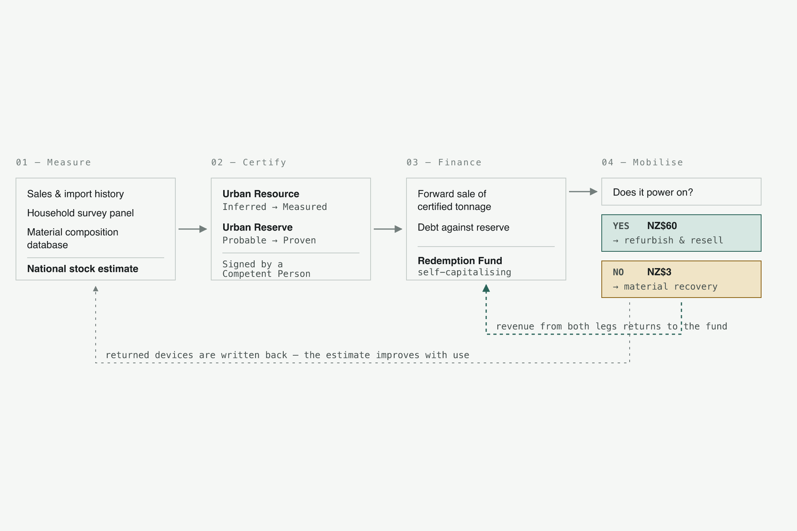Select Sales & import history item
The height and width of the screenshot is (531, 797).
(x=75, y=194)
